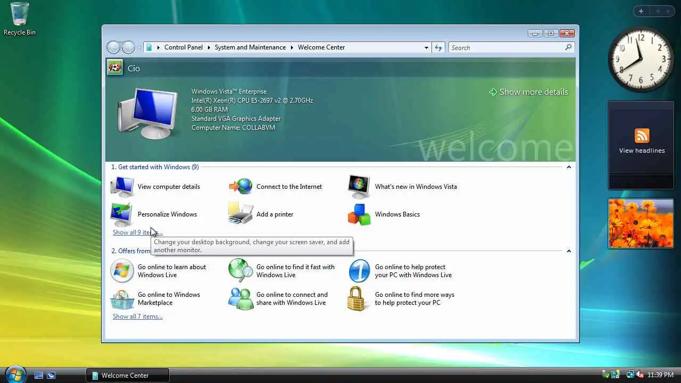Screen dimensions: 681x383
Task: Click the Connect to the Internet globe icon
Action: 240,187
